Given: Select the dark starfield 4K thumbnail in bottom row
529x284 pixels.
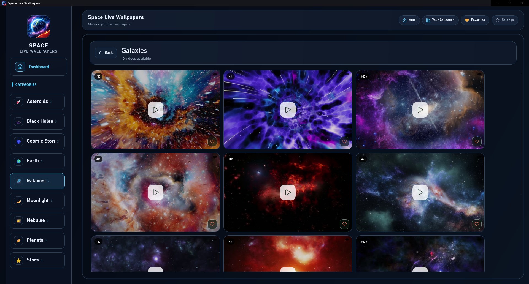Looking at the screenshot, I should pyautogui.click(x=156, y=253).
